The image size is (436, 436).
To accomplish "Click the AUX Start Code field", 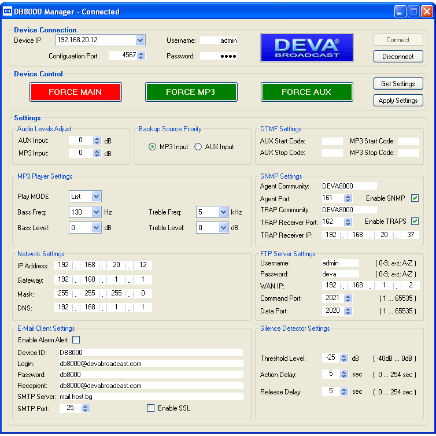I will point(332,141).
